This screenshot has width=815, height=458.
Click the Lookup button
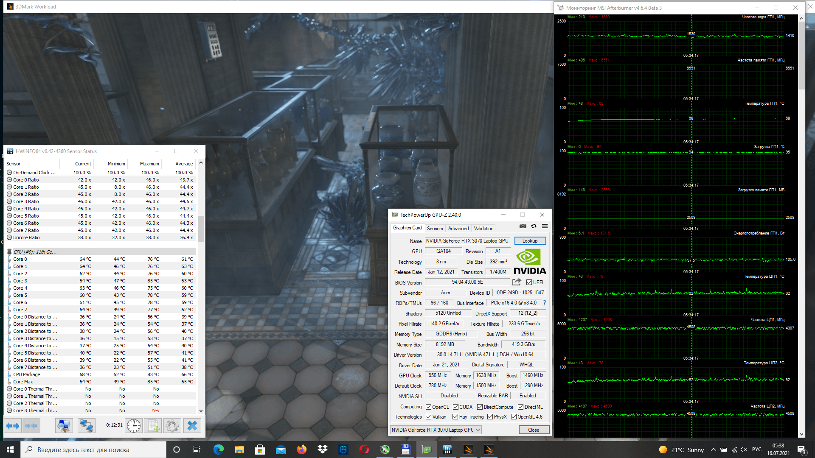[530, 241]
